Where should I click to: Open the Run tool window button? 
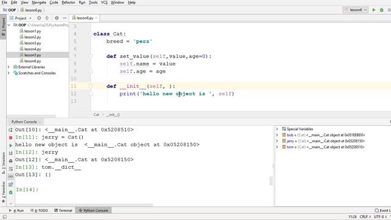pyautogui.click(x=16, y=210)
